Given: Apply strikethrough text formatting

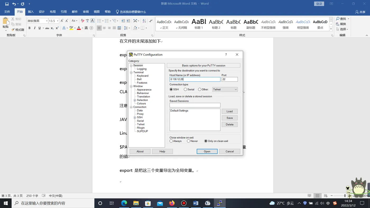Looking at the screenshot, I should (47, 28).
